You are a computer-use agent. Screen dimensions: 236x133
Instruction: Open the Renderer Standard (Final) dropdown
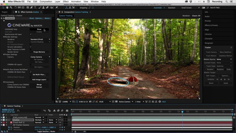point(40,39)
